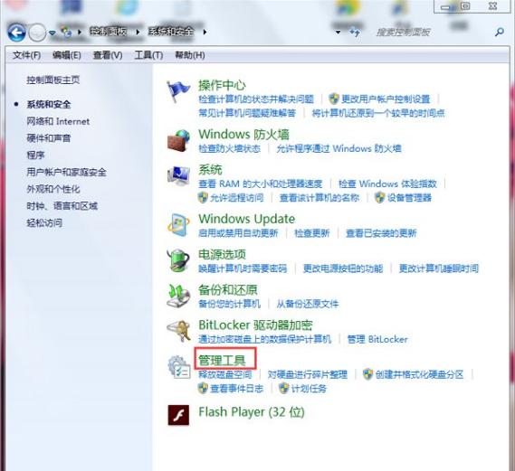Click 查看 RAM 的大小和处理器速度

click(261, 184)
